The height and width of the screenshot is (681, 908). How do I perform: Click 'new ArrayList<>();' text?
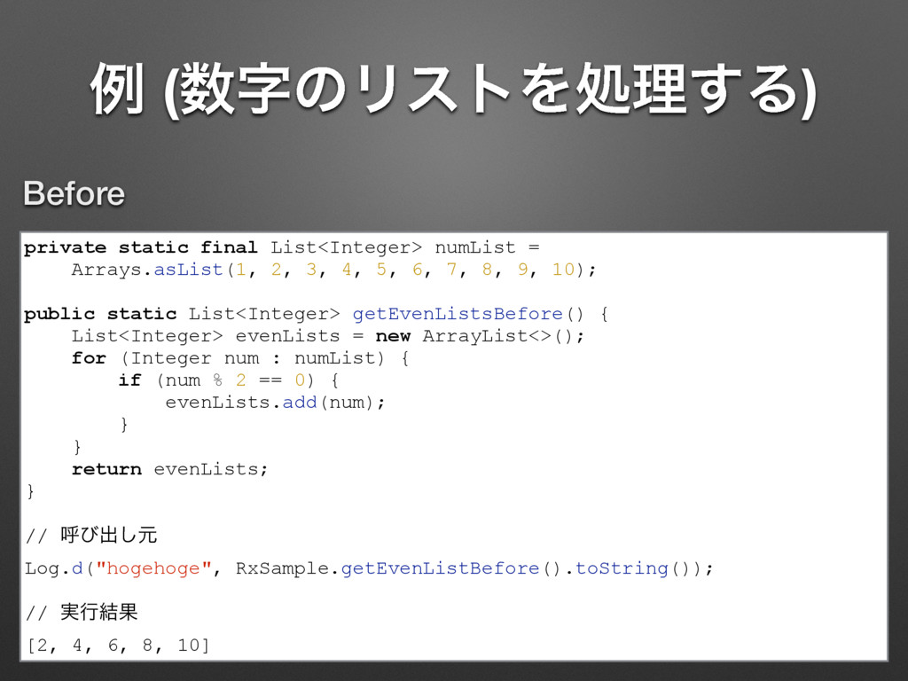(480, 336)
